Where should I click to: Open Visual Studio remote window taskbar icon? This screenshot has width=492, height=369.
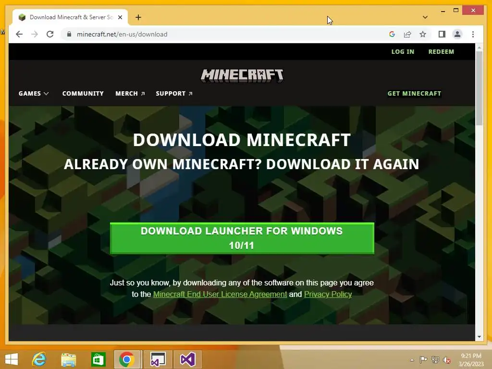[x=158, y=359]
